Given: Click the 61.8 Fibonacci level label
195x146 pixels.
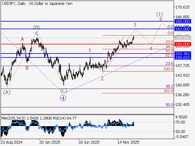Looking at the screenshot, I should [169, 55].
